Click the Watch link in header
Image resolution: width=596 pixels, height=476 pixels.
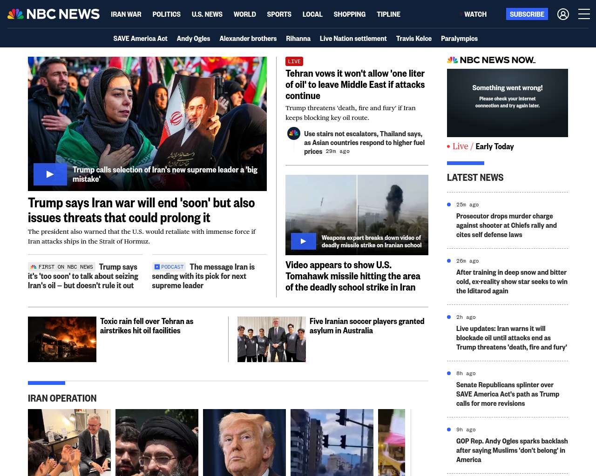pyautogui.click(x=475, y=14)
